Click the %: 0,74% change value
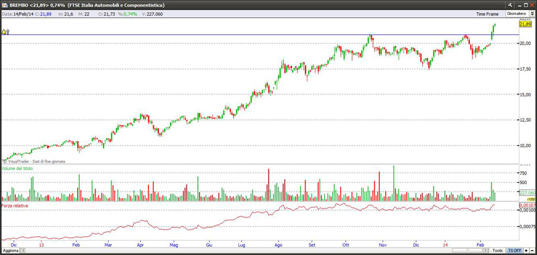 pos(128,14)
